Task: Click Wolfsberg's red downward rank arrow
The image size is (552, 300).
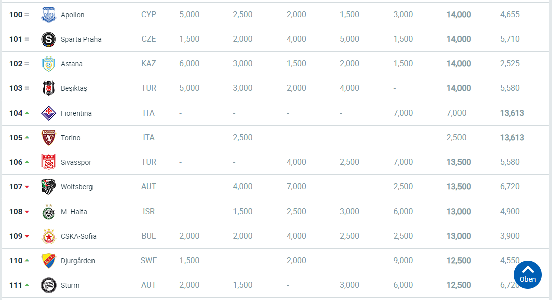Action: click(x=27, y=187)
